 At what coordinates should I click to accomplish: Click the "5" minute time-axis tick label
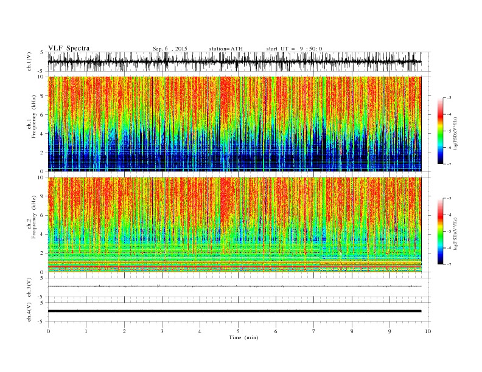(x=238, y=331)
